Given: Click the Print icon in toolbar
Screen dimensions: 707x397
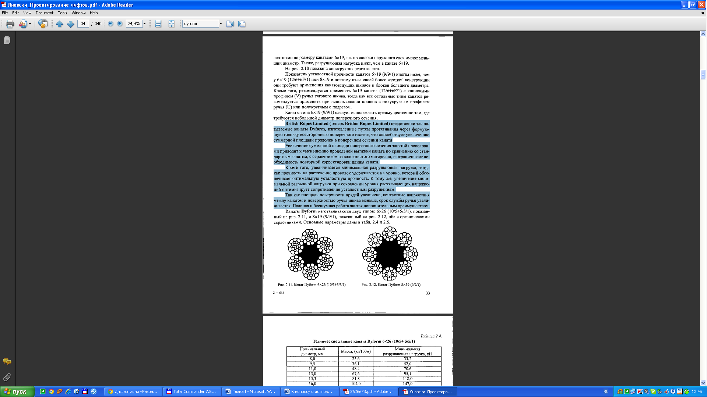Looking at the screenshot, I should pos(10,24).
